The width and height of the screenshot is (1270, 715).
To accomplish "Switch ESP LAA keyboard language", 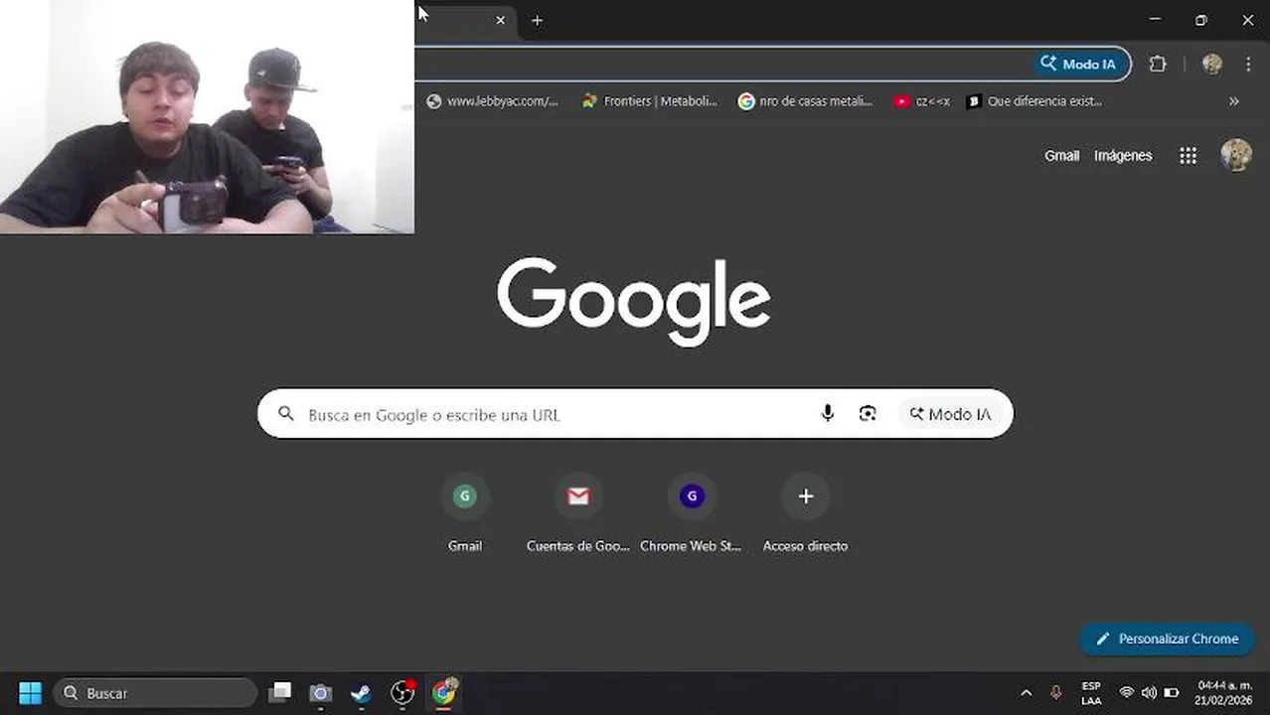I will (x=1091, y=692).
